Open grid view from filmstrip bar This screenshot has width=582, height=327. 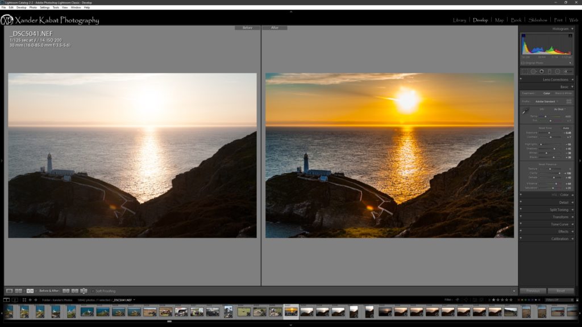24,300
